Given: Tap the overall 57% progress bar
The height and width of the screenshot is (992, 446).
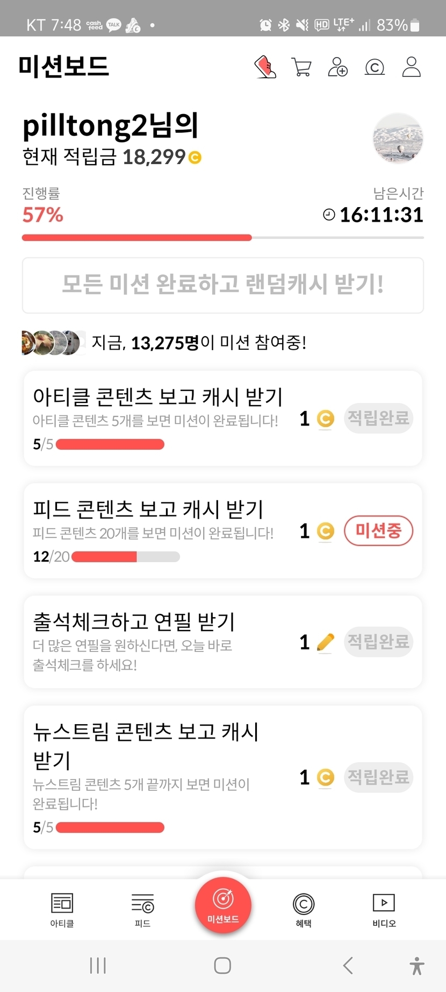Looking at the screenshot, I should [x=222, y=237].
